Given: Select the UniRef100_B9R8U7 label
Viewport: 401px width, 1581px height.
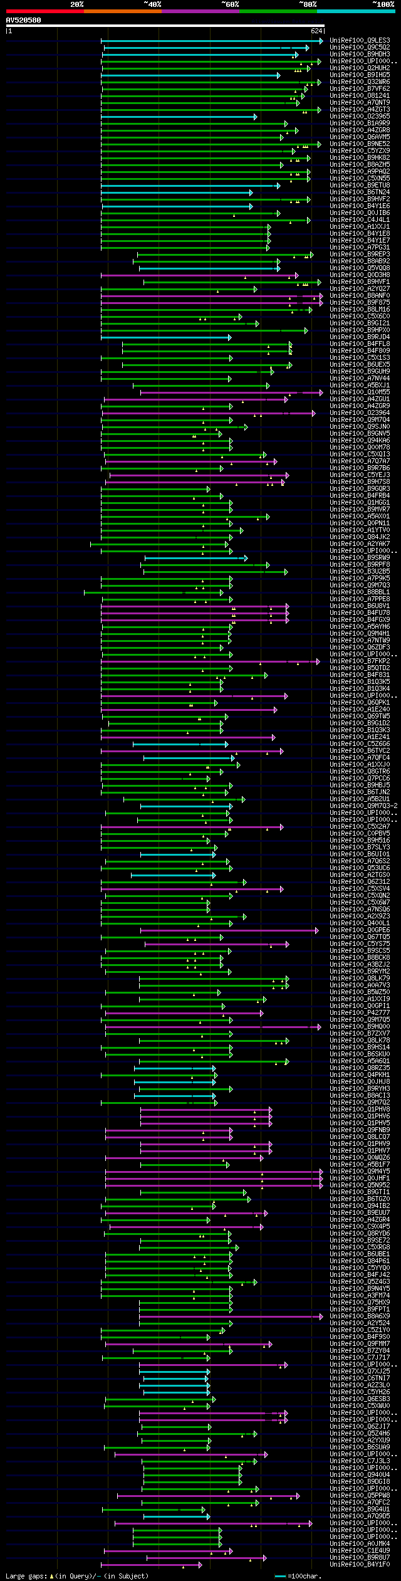Looking at the screenshot, I should [360, 1558].
